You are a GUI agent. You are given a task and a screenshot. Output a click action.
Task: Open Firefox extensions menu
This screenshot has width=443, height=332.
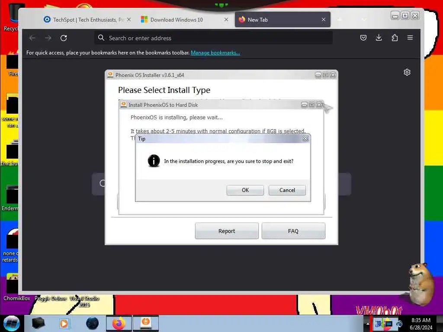coord(395,38)
